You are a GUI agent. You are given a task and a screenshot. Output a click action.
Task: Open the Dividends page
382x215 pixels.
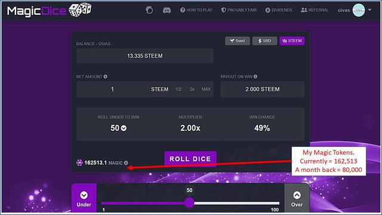click(279, 10)
